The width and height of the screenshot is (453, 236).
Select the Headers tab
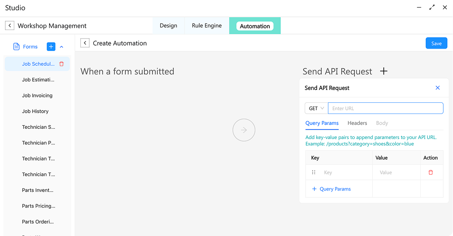click(x=357, y=123)
